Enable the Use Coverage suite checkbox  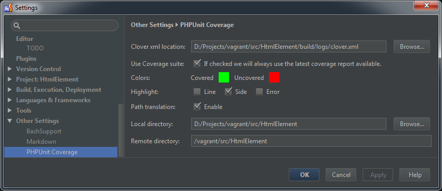[197, 63]
